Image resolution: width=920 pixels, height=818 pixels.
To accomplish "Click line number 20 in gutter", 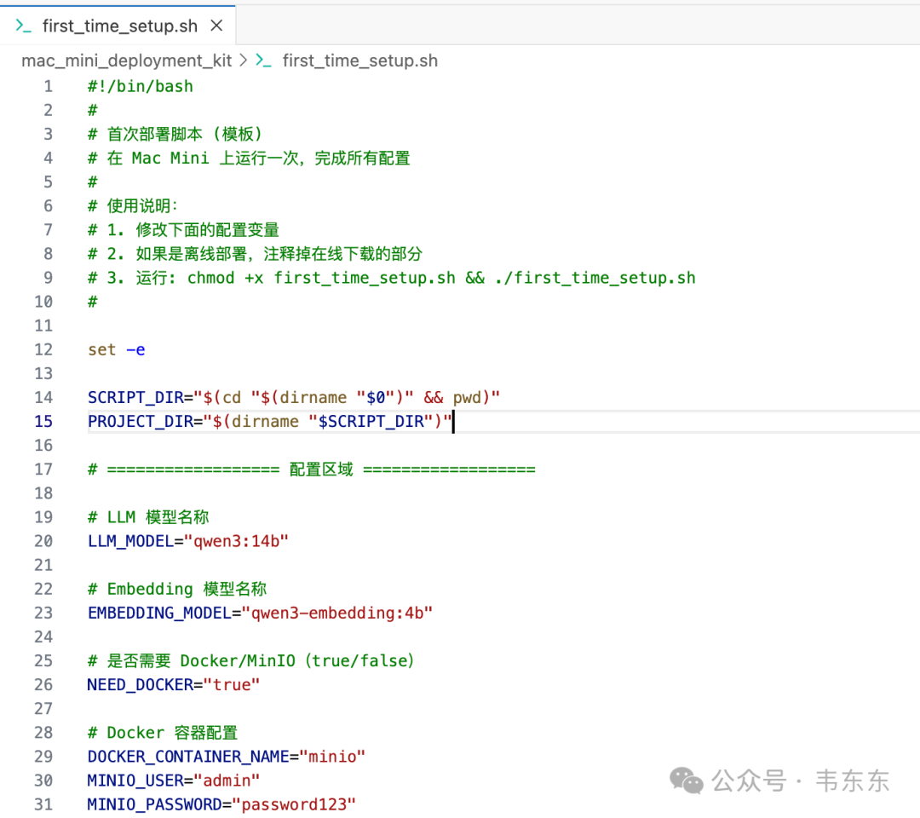I will click(43, 541).
